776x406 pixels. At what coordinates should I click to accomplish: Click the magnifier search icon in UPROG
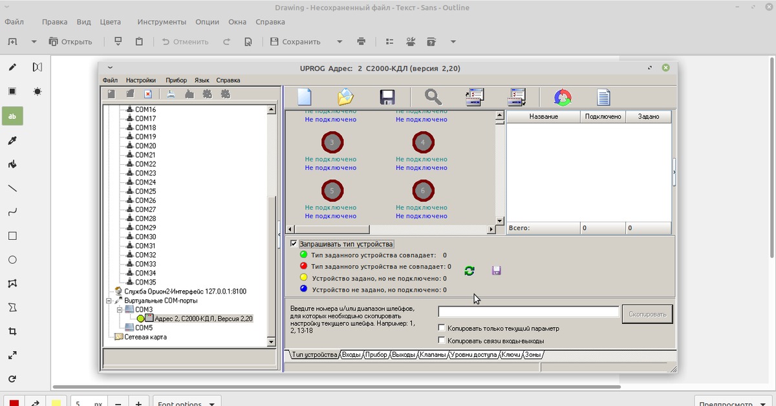click(433, 98)
